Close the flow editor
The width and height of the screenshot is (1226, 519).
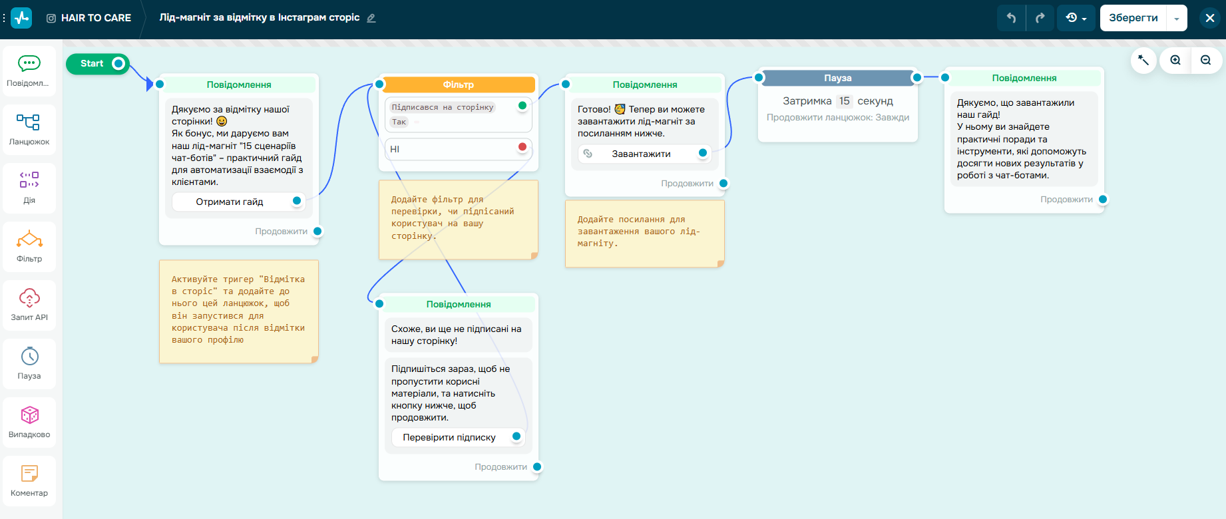click(1210, 18)
